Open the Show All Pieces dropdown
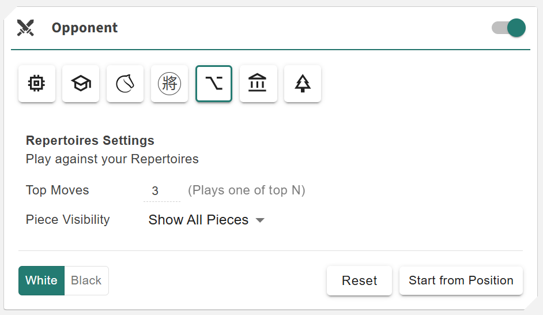 [x=198, y=220]
